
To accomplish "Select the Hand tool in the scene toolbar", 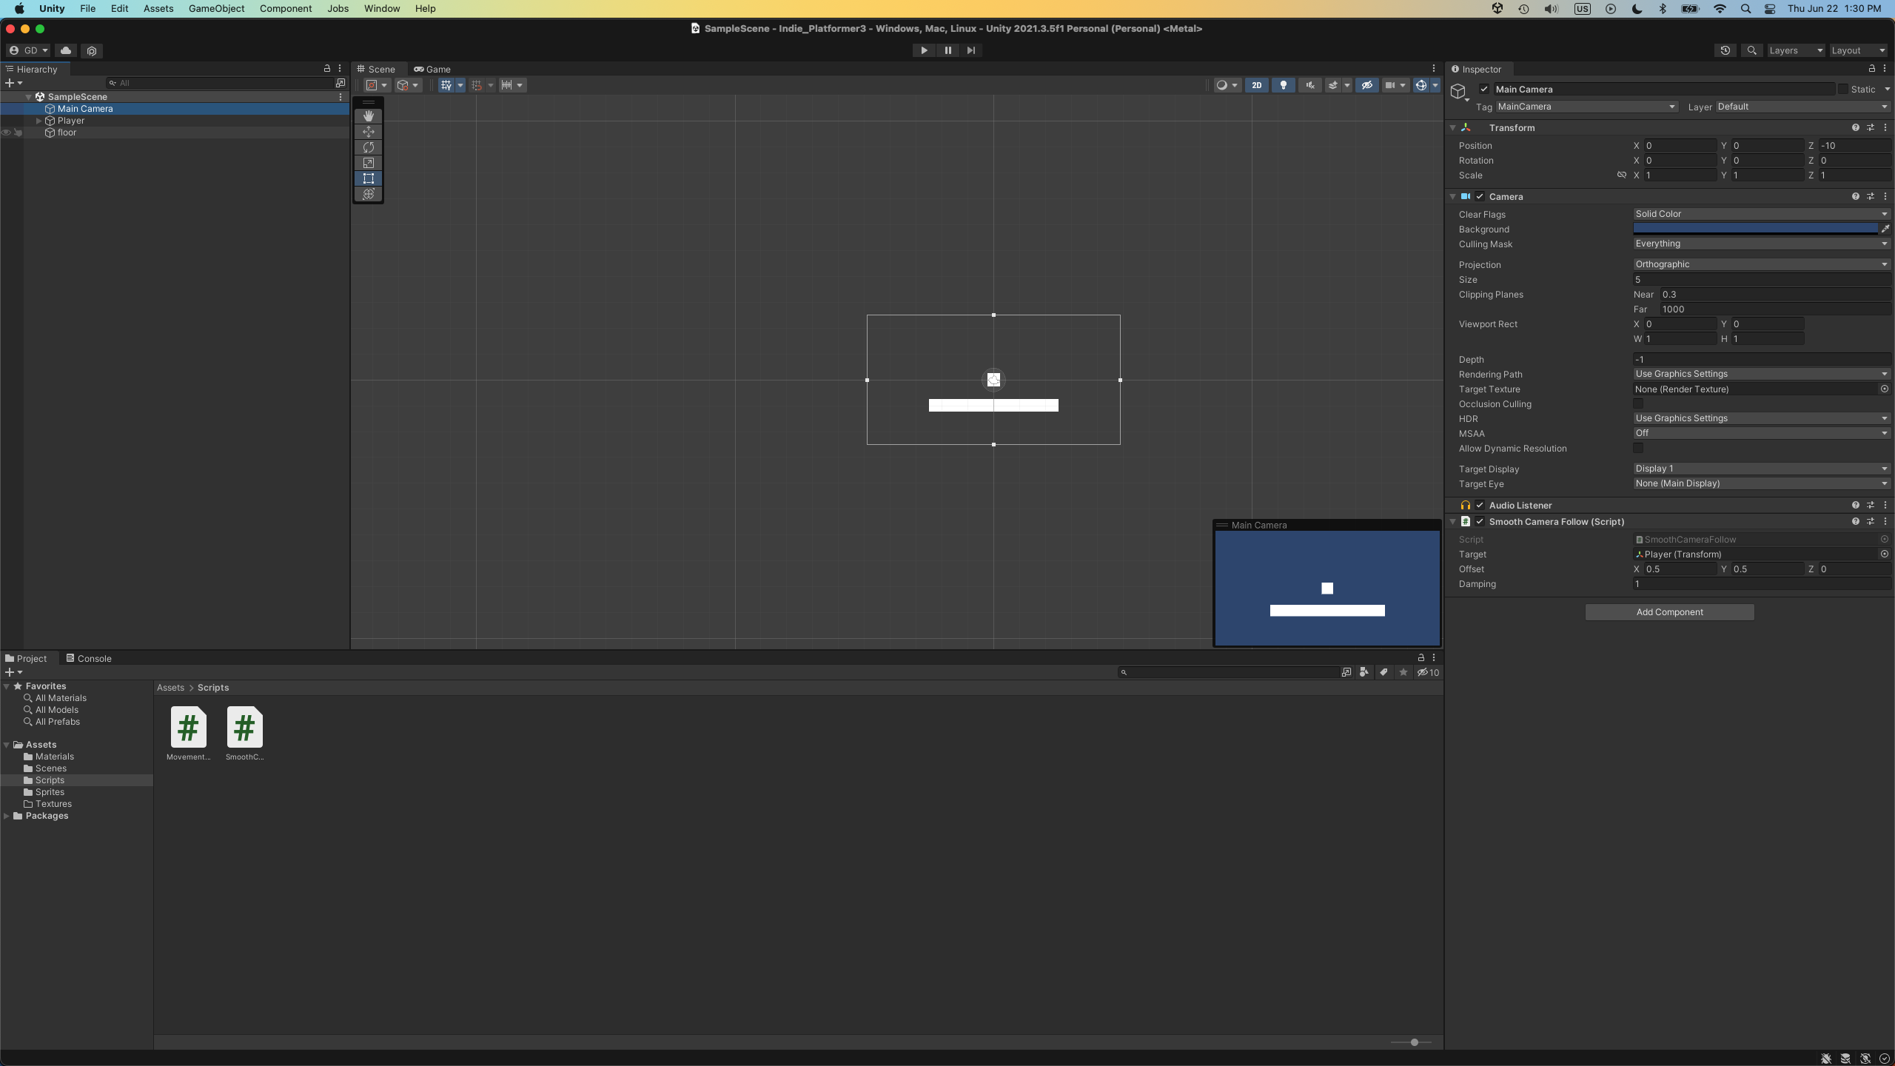I will point(368,116).
